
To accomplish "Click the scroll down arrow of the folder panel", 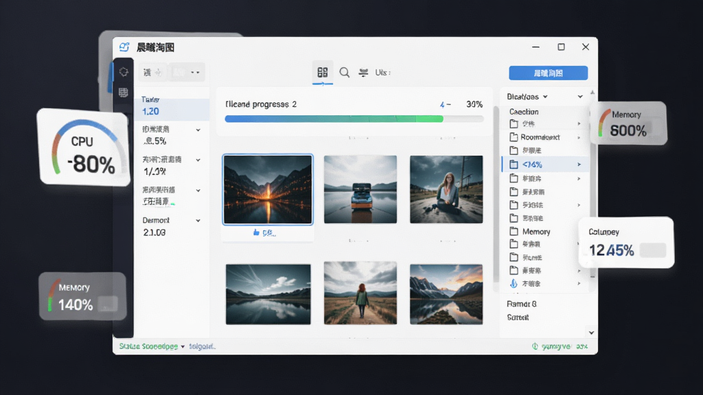I will coord(591,333).
